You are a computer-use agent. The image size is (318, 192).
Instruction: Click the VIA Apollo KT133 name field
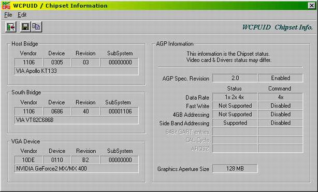(77, 71)
